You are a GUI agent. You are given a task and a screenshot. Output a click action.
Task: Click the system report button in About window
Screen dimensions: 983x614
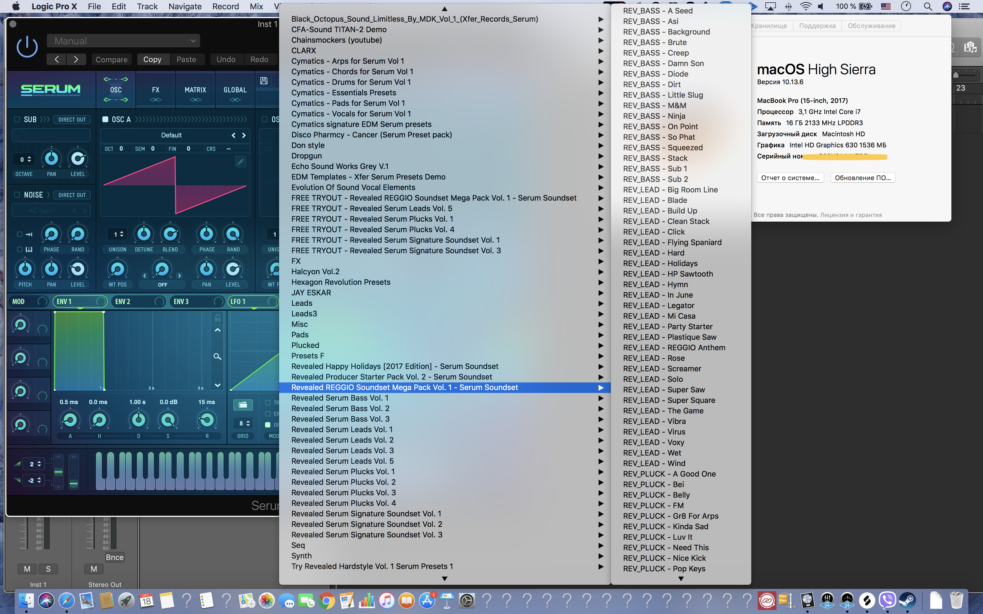click(790, 178)
